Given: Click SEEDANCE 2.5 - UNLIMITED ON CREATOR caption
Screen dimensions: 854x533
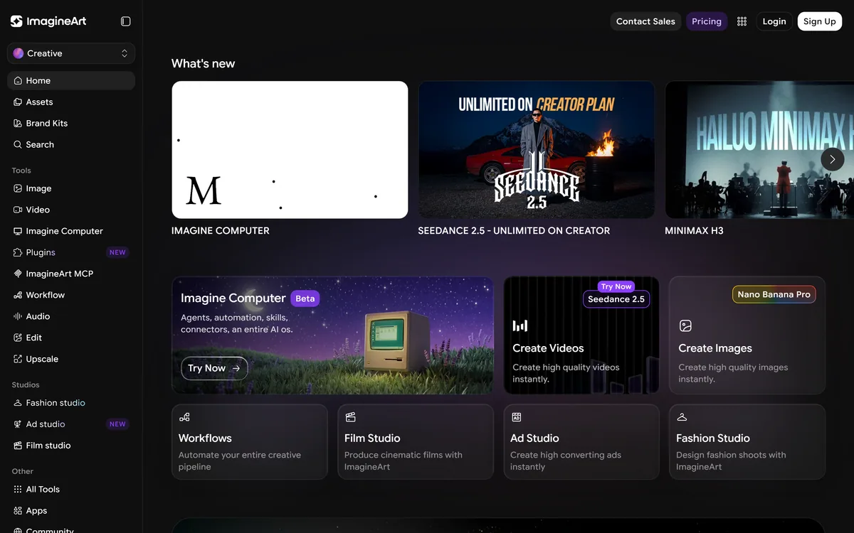Looking at the screenshot, I should tap(514, 231).
